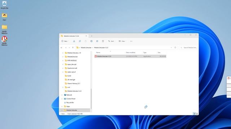Click folder icon at address bar start
Image resolution: width=231 pixels, height=129 pixels.
(77, 48)
